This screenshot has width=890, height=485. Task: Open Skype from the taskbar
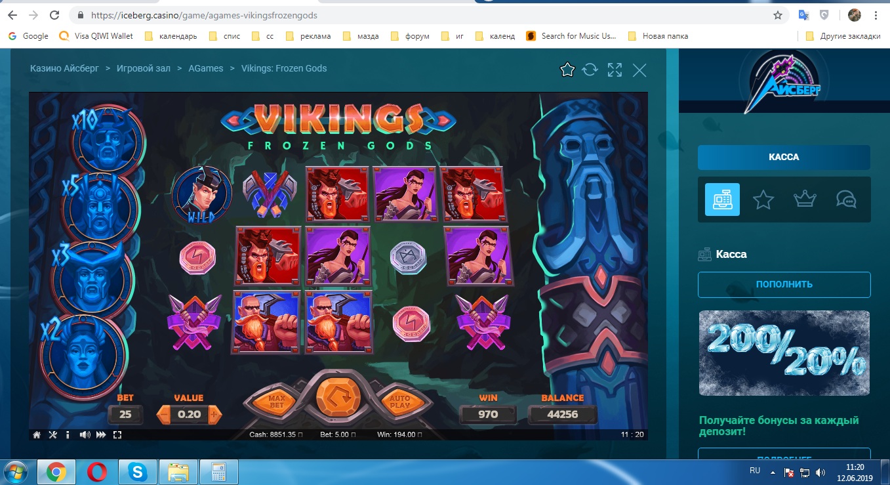pos(138,471)
